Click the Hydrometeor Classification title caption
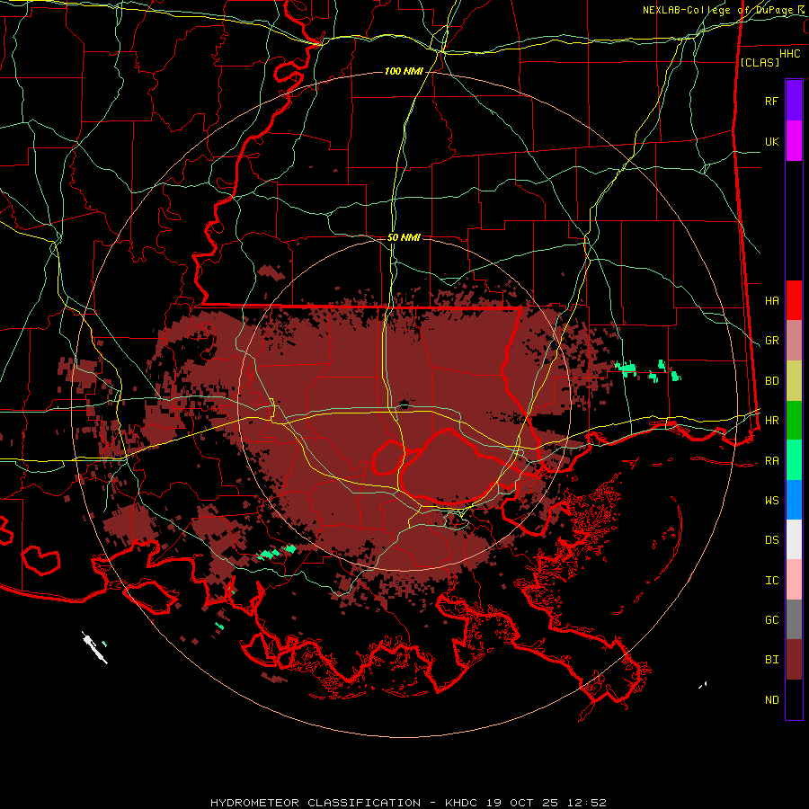The width and height of the screenshot is (809, 809). point(409,803)
